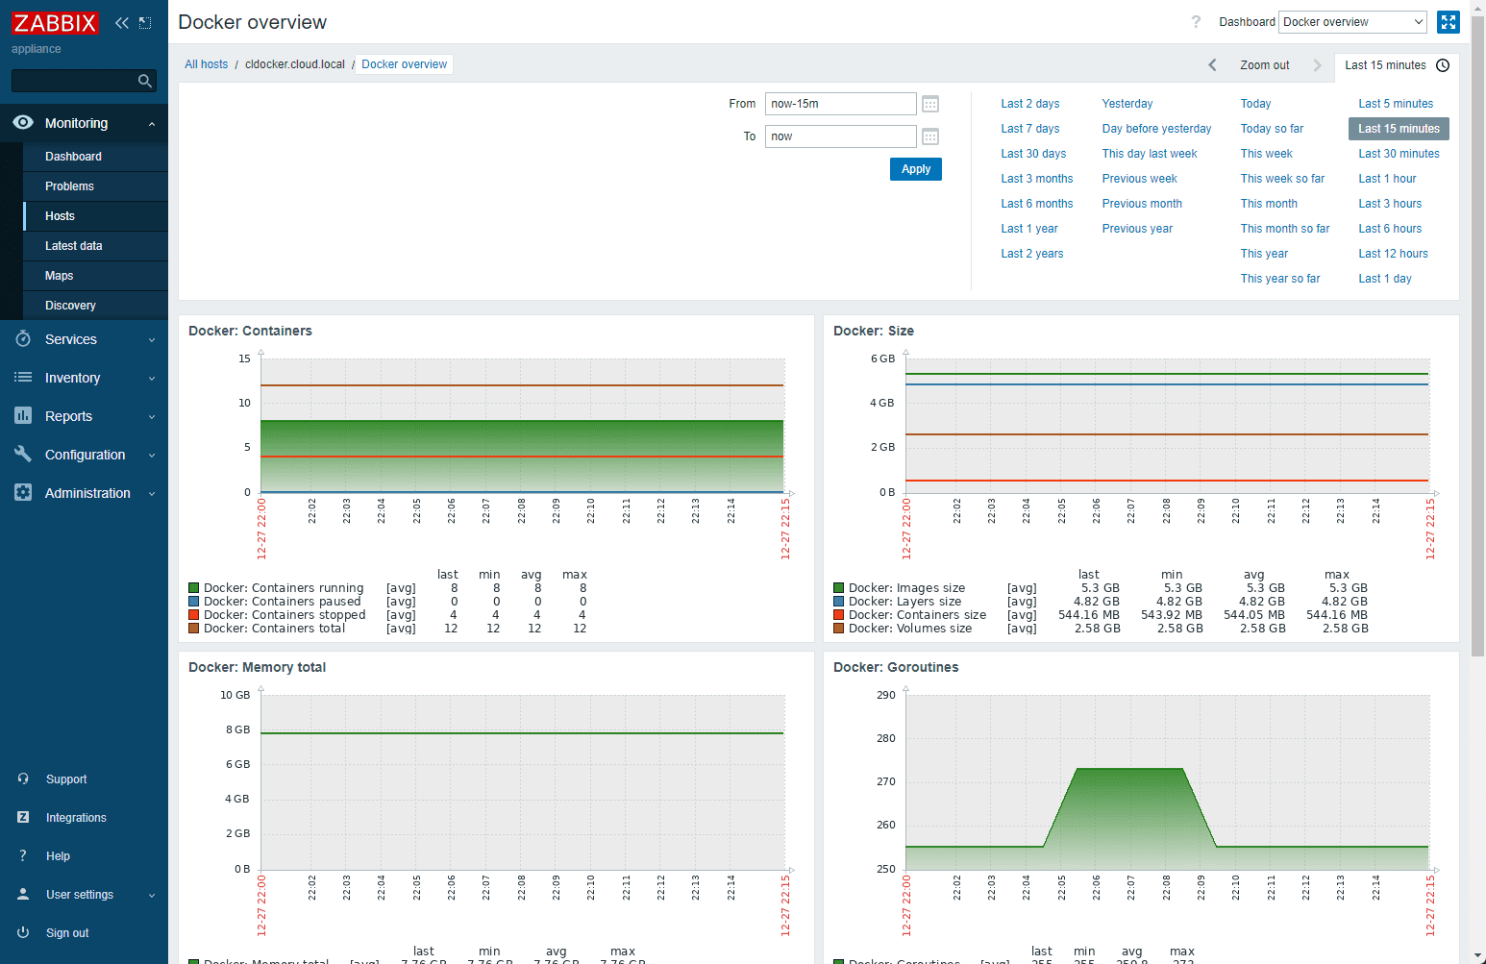
Task: Click the All hosts breadcrumb link
Action: [x=207, y=64]
